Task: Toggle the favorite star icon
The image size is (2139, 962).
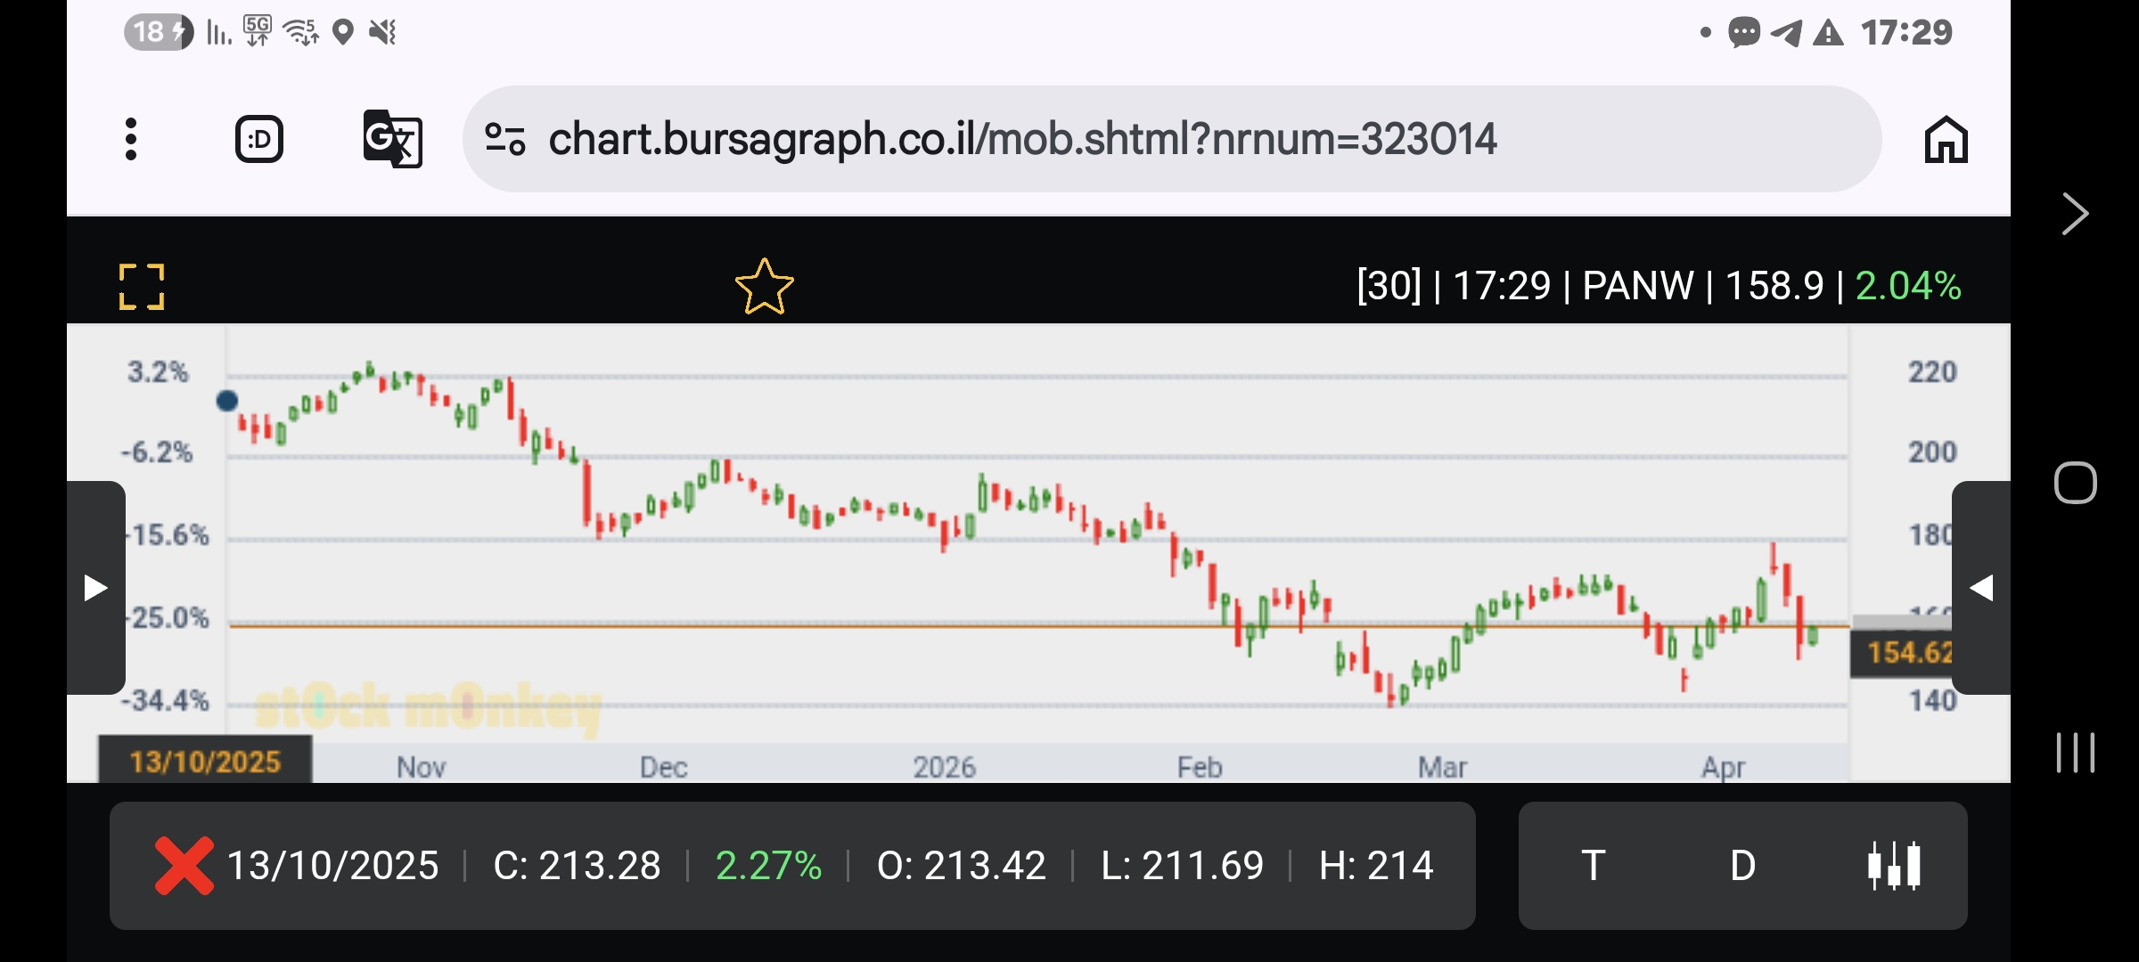Action: (764, 287)
